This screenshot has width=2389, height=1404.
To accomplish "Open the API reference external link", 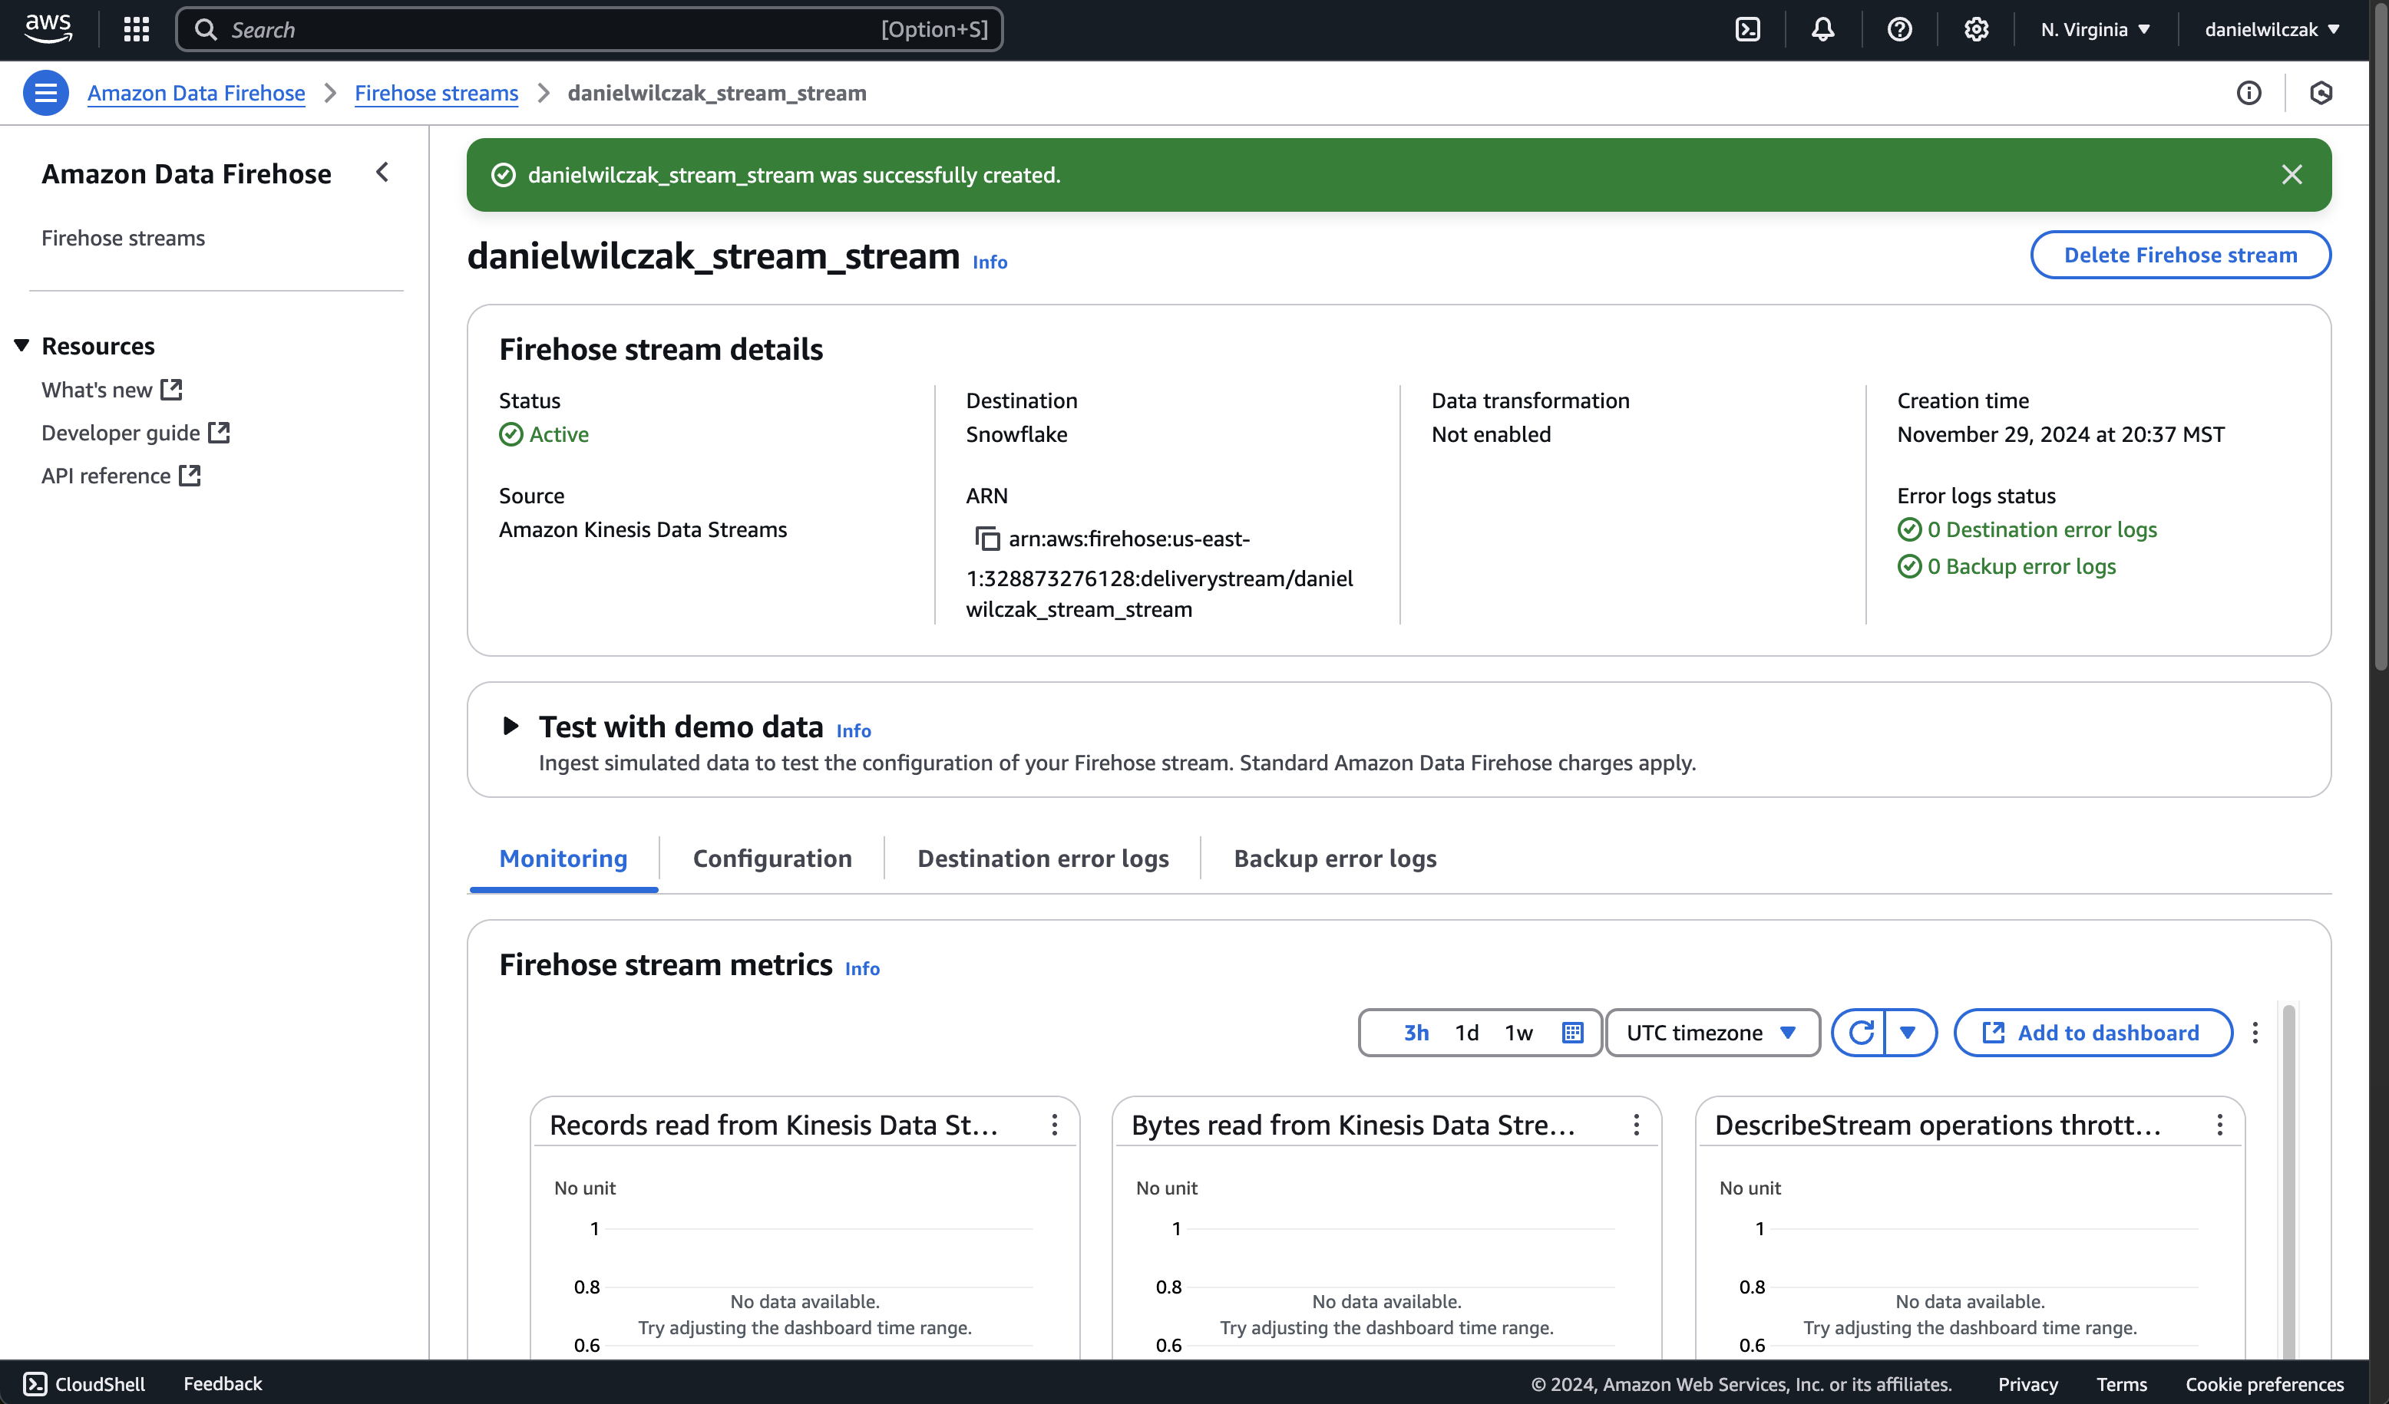I will coord(121,476).
